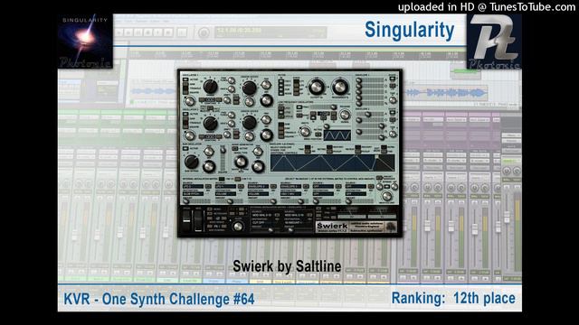Click third matrix slot amount slider

coord(261,201)
